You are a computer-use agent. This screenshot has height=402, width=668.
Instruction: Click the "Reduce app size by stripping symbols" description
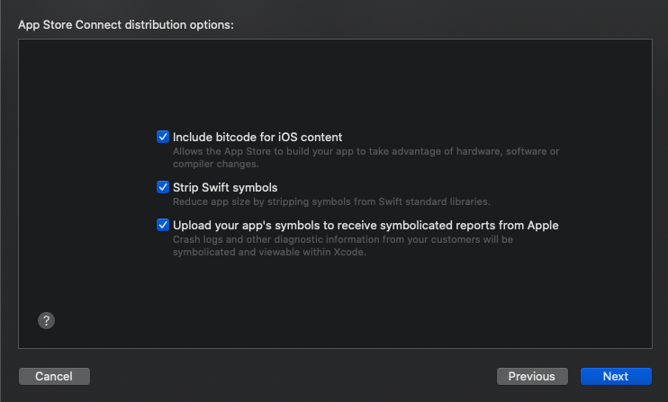[330, 201]
